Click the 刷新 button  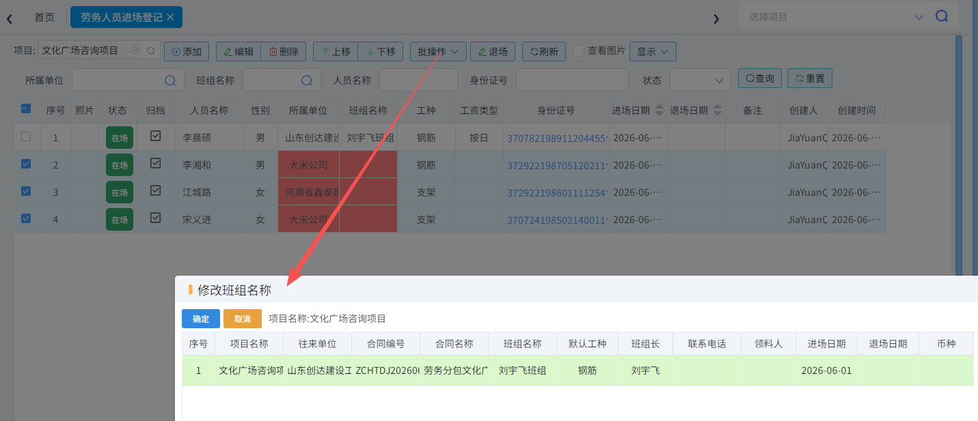coord(544,51)
